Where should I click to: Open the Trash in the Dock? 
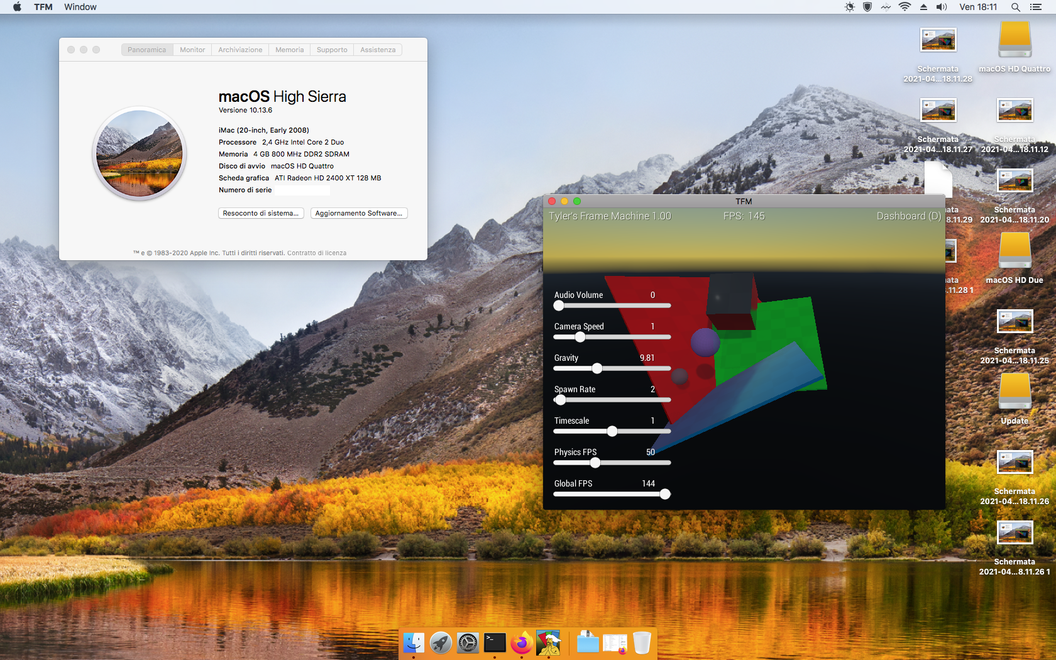pyautogui.click(x=642, y=643)
